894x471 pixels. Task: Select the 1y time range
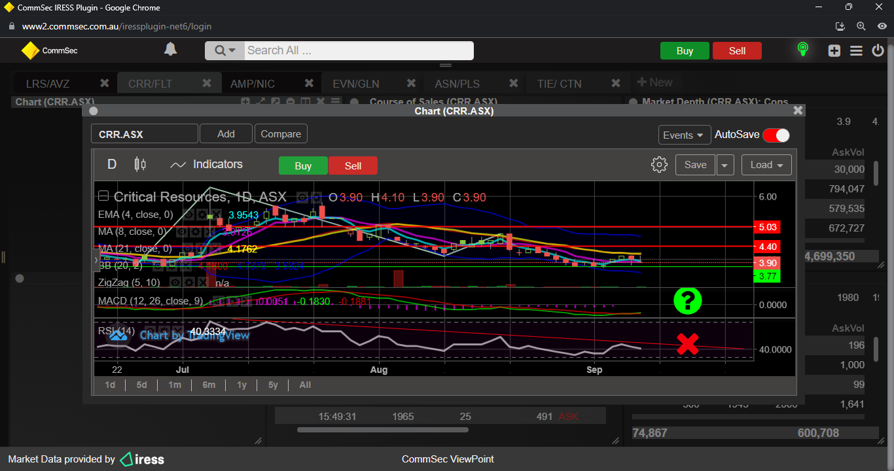tap(241, 385)
